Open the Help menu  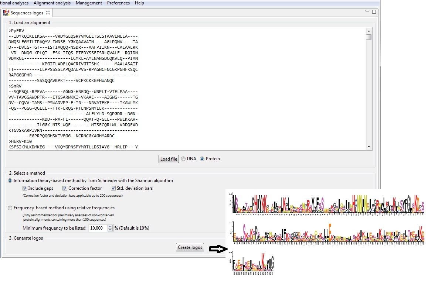tap(139, 3)
